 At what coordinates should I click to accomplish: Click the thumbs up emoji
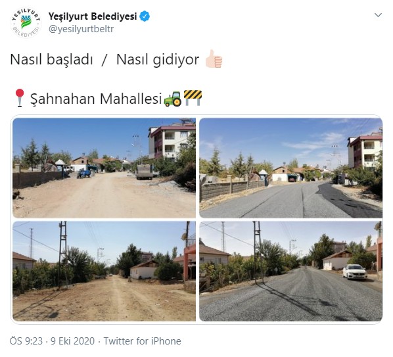tap(214, 59)
